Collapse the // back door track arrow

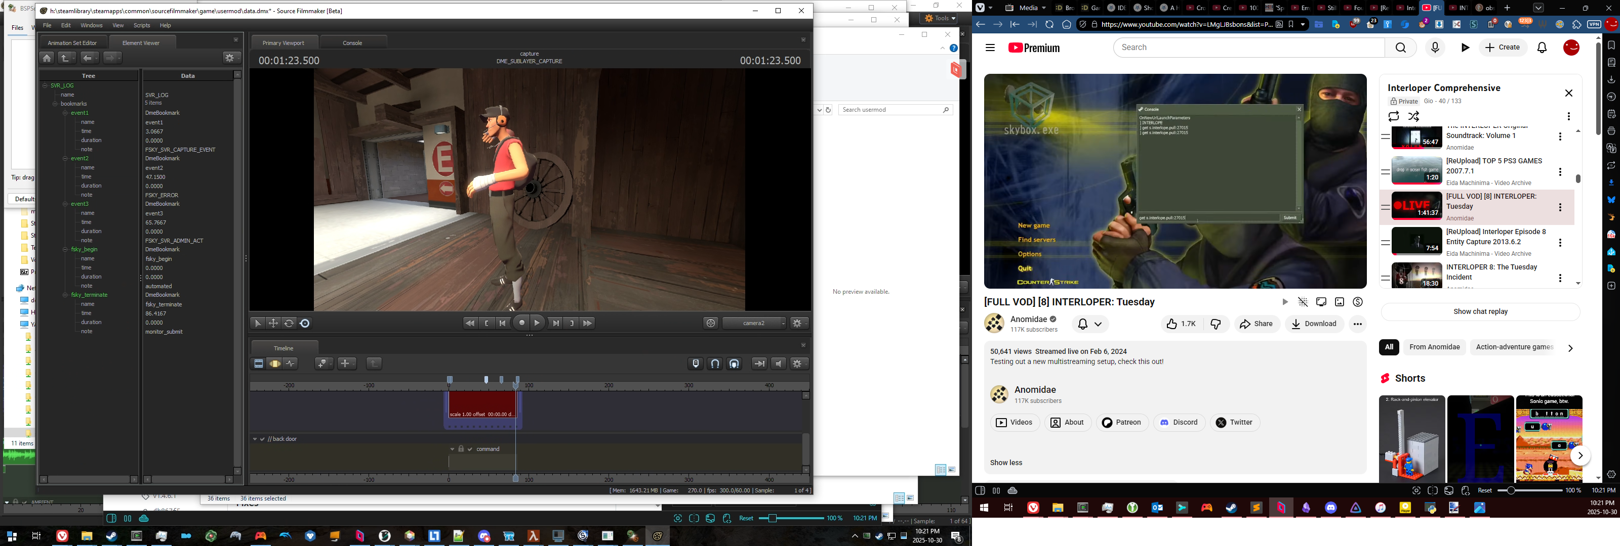pyautogui.click(x=255, y=439)
